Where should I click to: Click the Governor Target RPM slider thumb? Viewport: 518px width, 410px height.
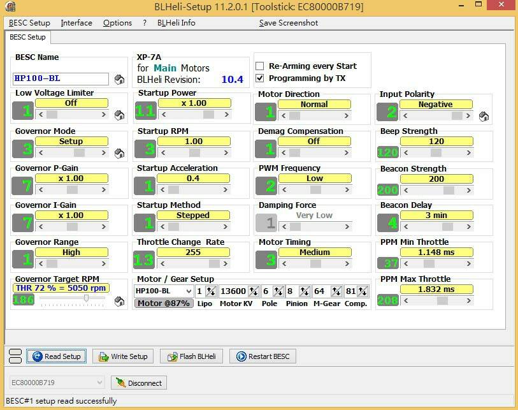(x=86, y=298)
